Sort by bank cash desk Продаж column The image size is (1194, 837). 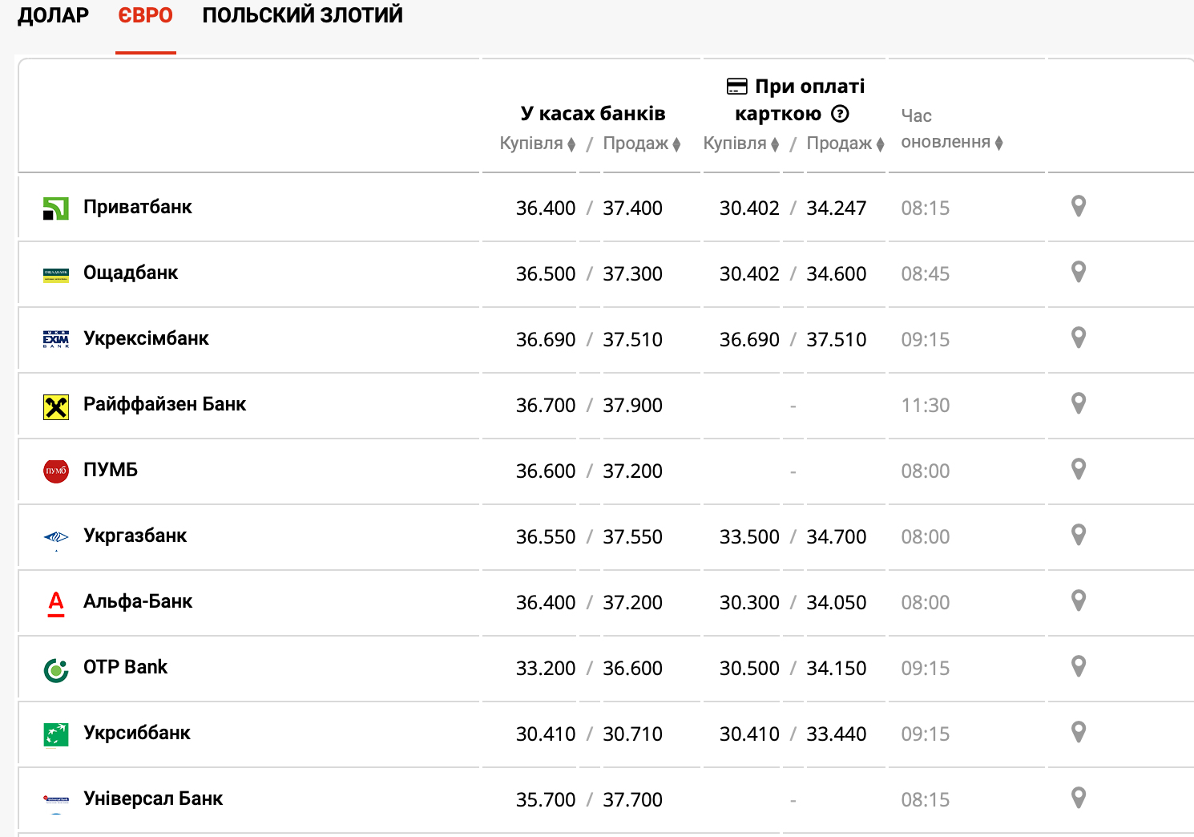[641, 144]
